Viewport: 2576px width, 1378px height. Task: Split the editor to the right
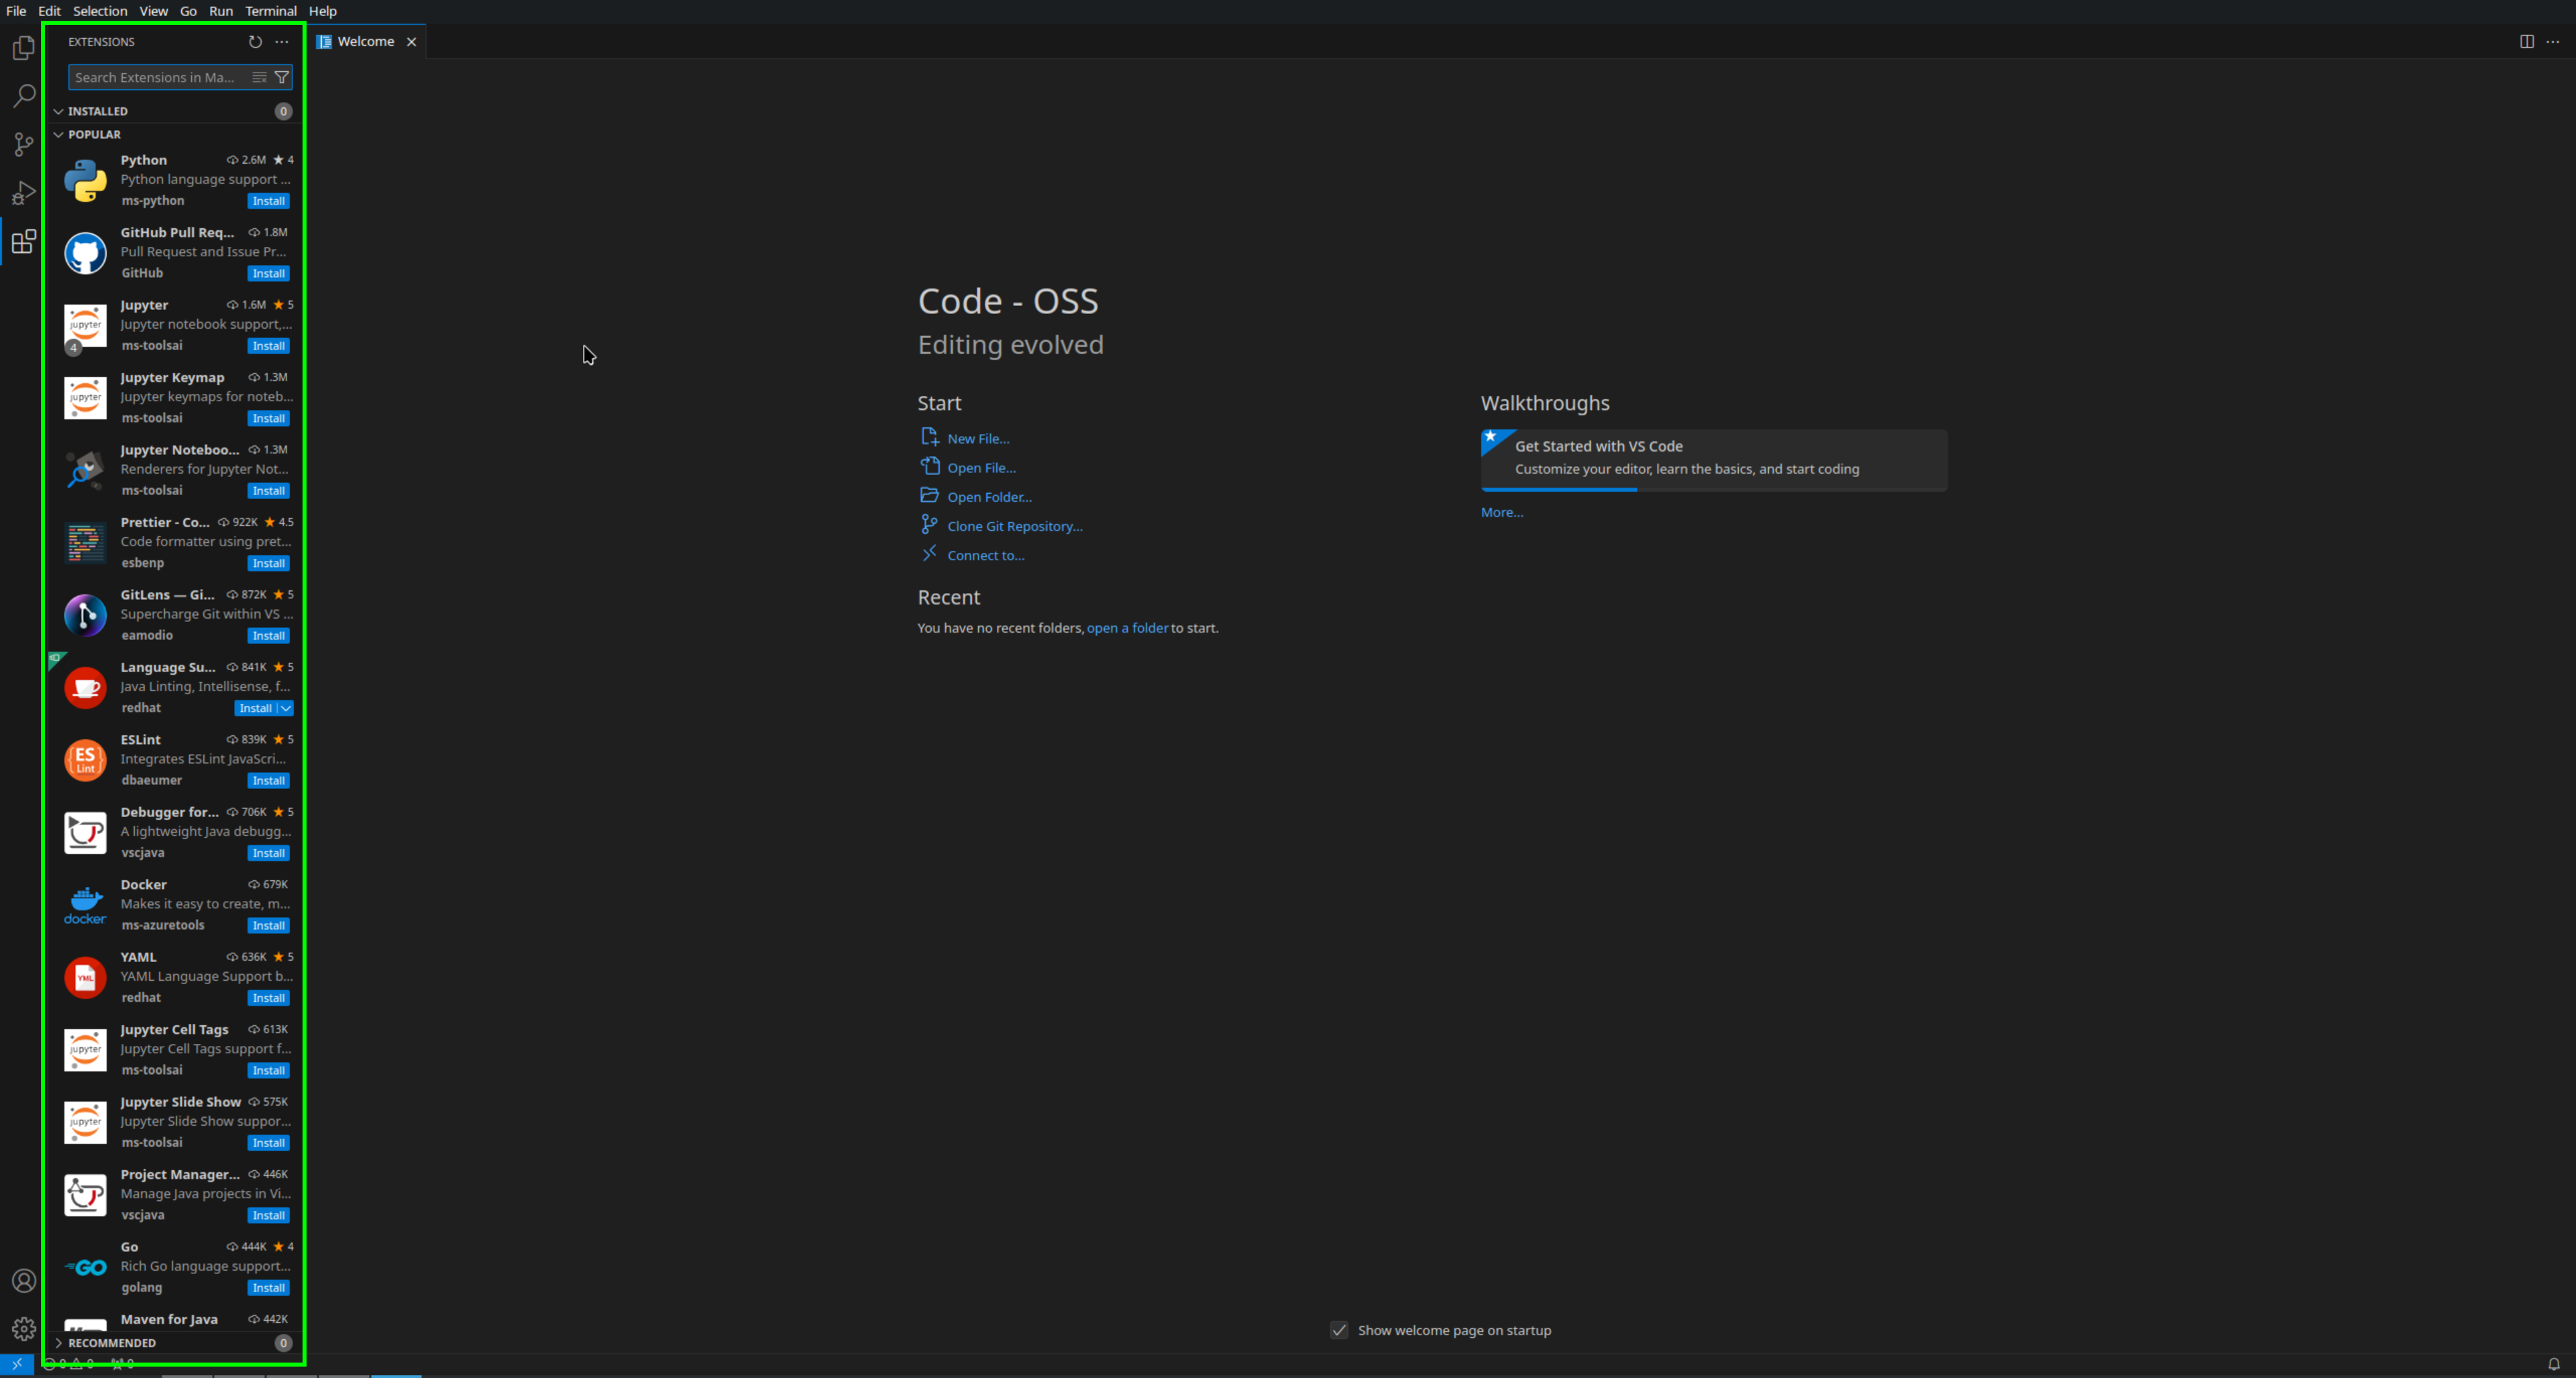pos(2526,42)
